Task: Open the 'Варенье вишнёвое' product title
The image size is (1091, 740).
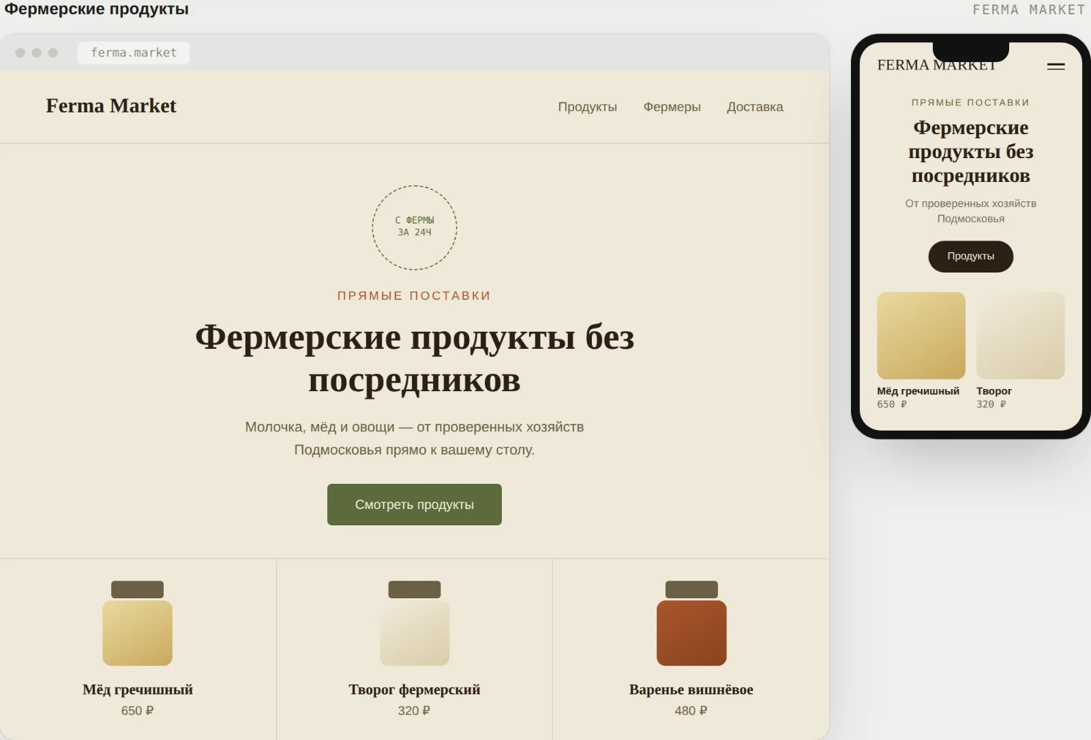Action: point(691,690)
